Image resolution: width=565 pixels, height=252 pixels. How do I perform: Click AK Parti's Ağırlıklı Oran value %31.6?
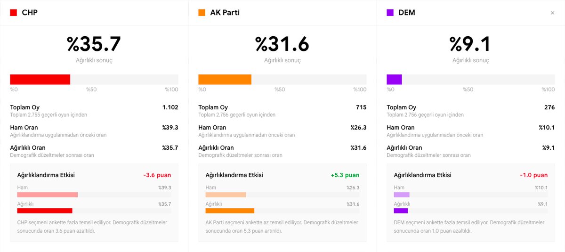click(358, 148)
